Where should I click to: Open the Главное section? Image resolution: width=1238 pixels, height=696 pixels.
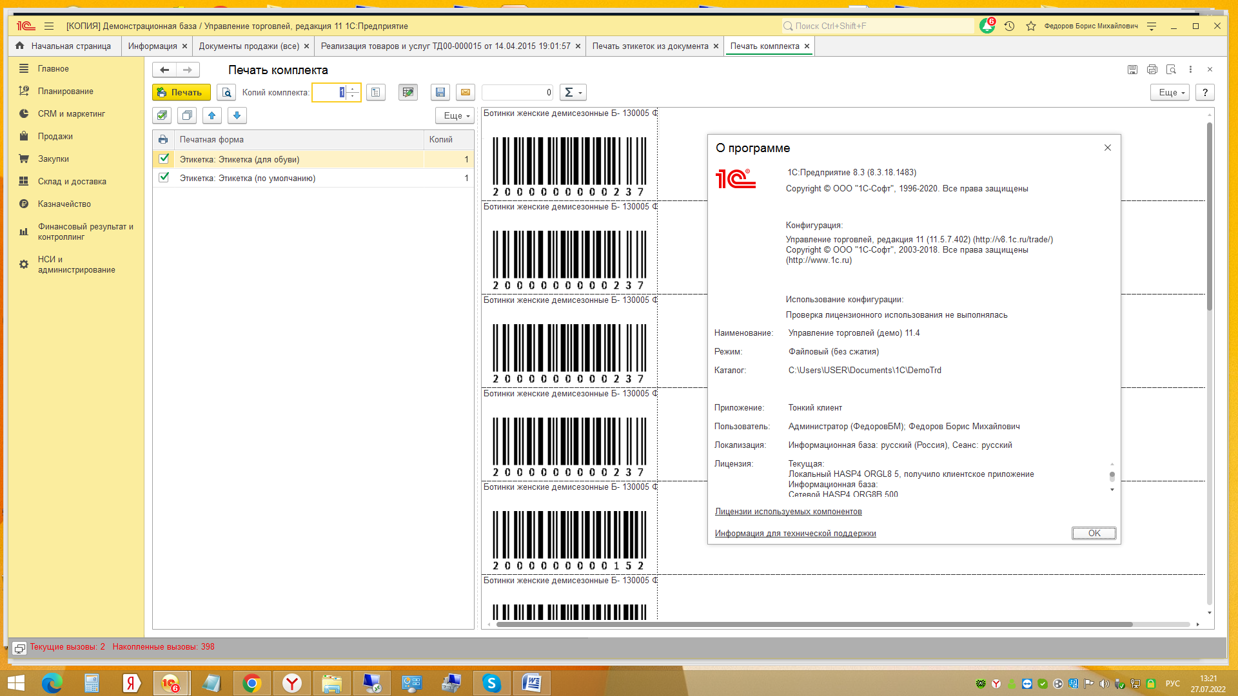pyautogui.click(x=53, y=68)
